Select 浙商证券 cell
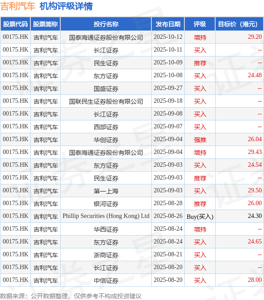This screenshot has height=300, width=264. pos(106,255)
